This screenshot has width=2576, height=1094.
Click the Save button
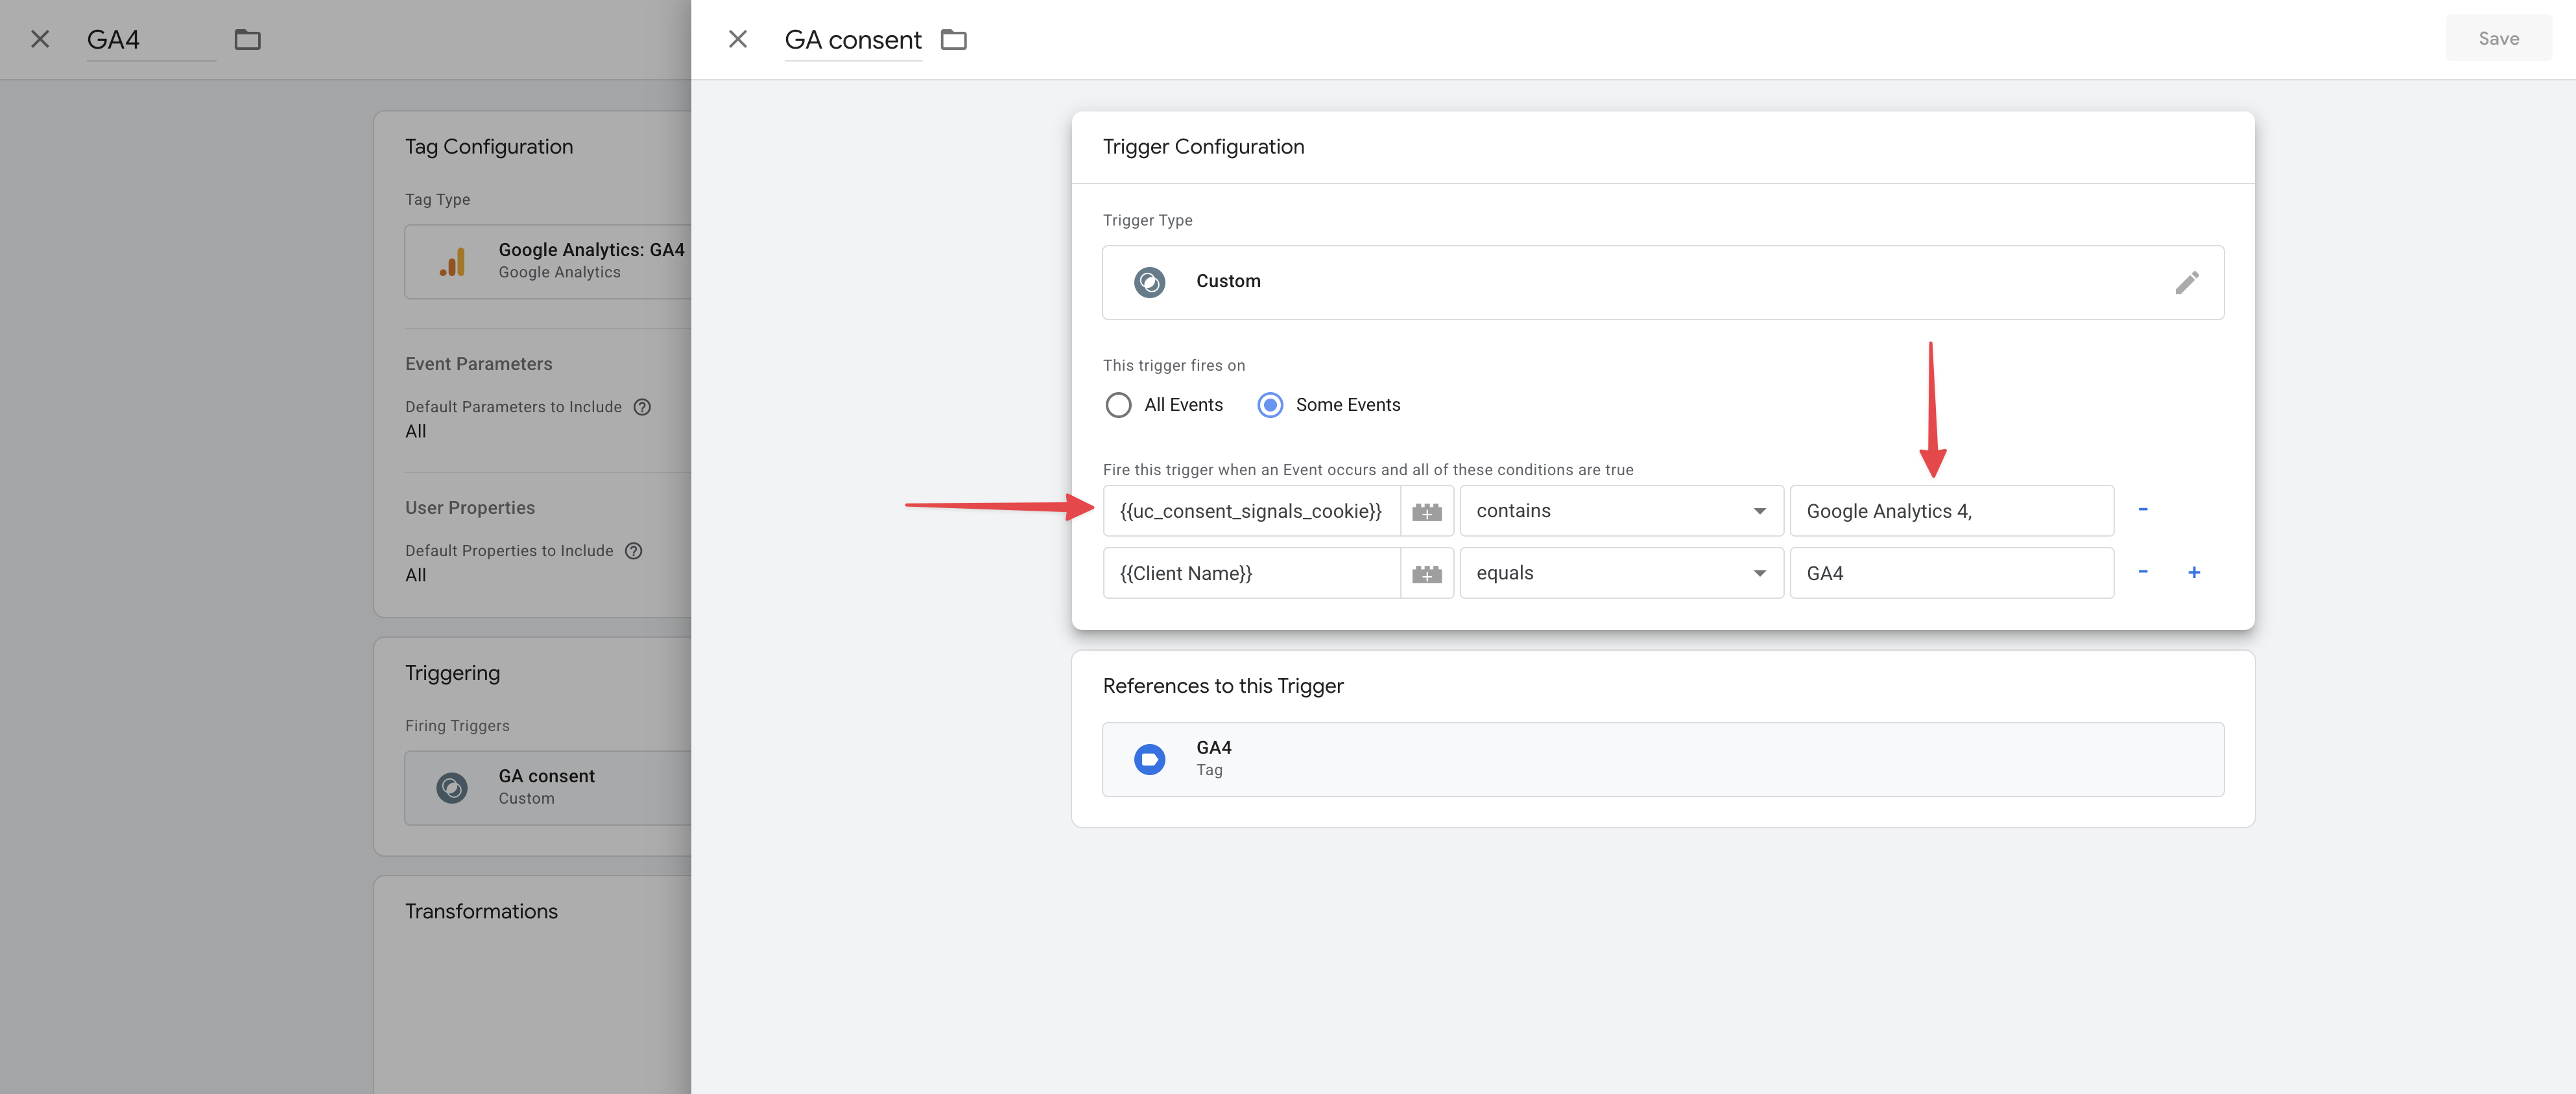[x=2498, y=38]
